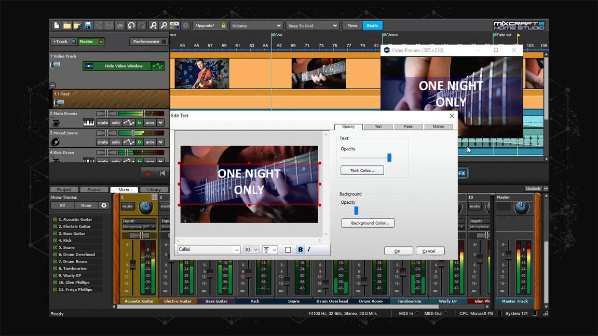Arm the Kick Drum track for recording
Screen dimensions: 598x336
tap(149, 161)
